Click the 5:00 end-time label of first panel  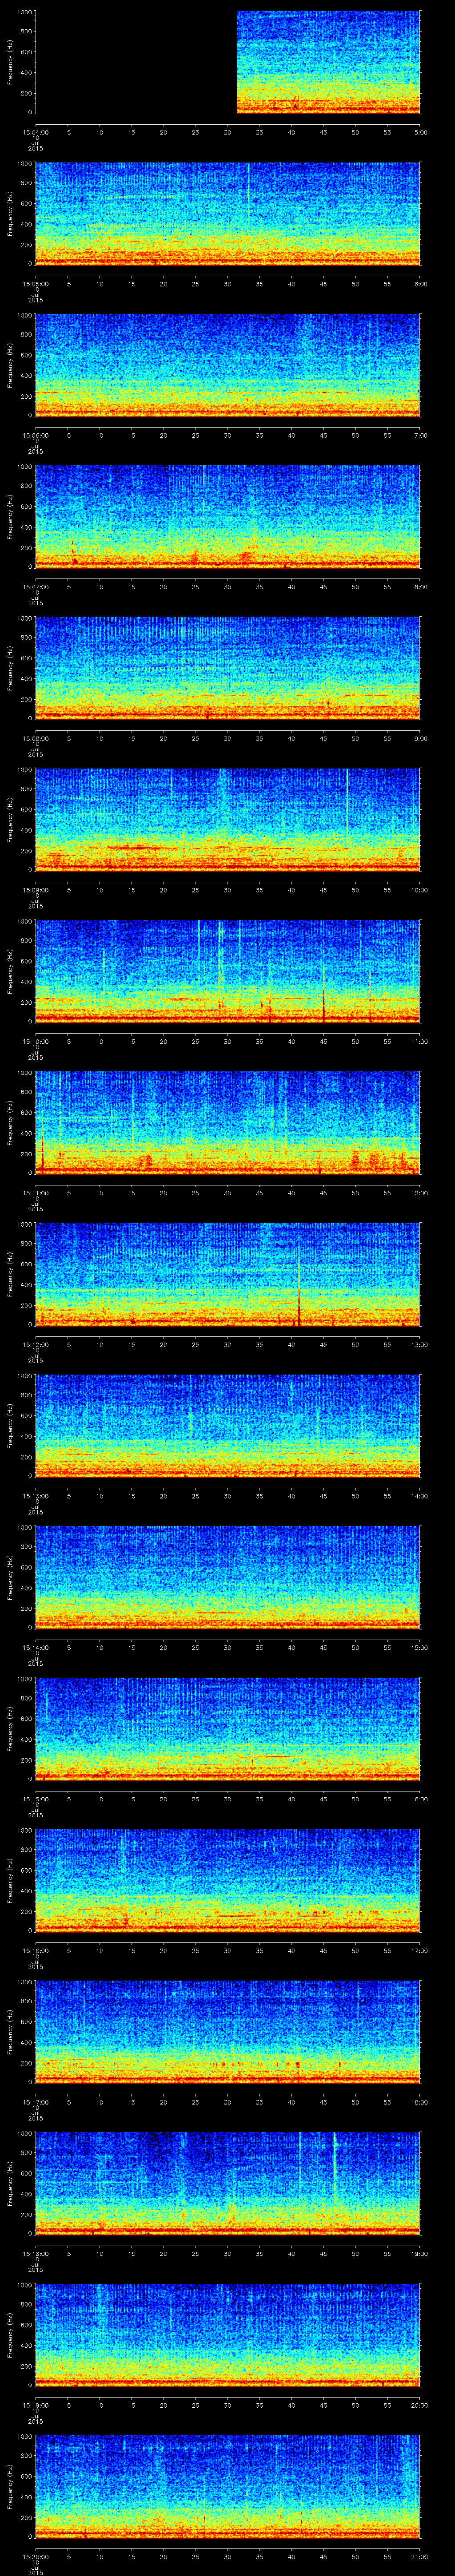pyautogui.click(x=420, y=132)
